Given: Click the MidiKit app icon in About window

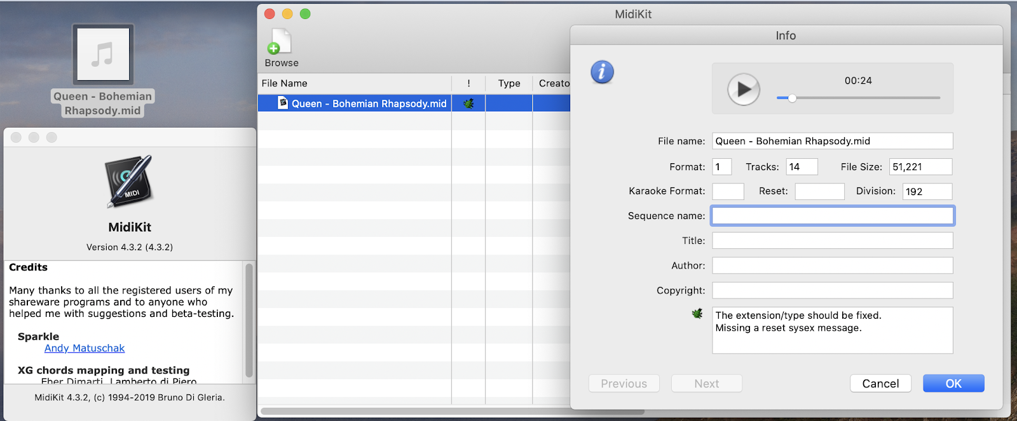Looking at the screenshot, I should tap(130, 182).
